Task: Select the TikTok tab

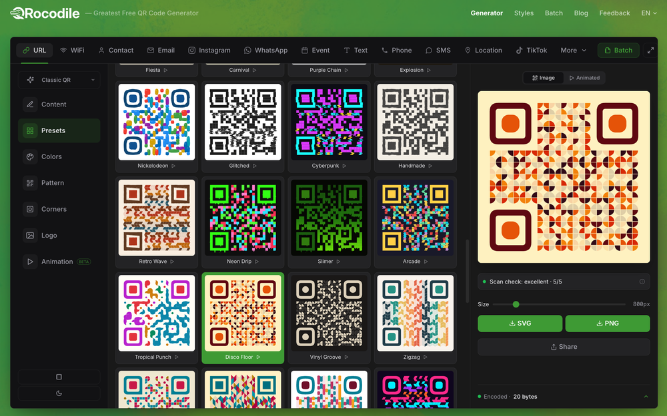Action: tap(532, 51)
